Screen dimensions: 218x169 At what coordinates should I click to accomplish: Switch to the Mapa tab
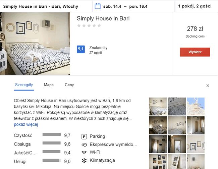pos(49,85)
